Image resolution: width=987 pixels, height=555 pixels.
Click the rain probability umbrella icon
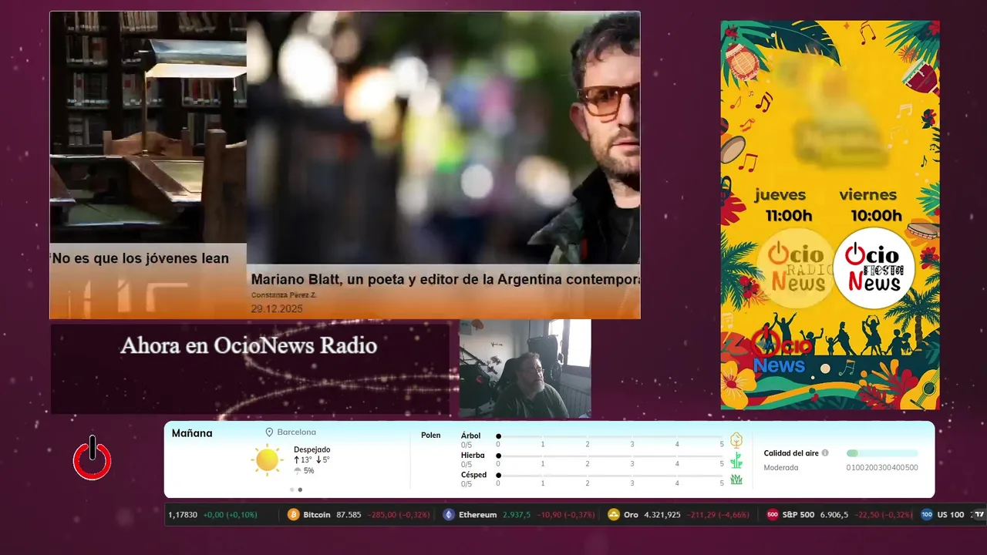click(x=298, y=471)
